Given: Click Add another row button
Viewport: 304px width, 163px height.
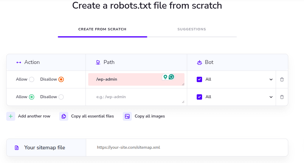Looking at the screenshot, I should point(28,116).
